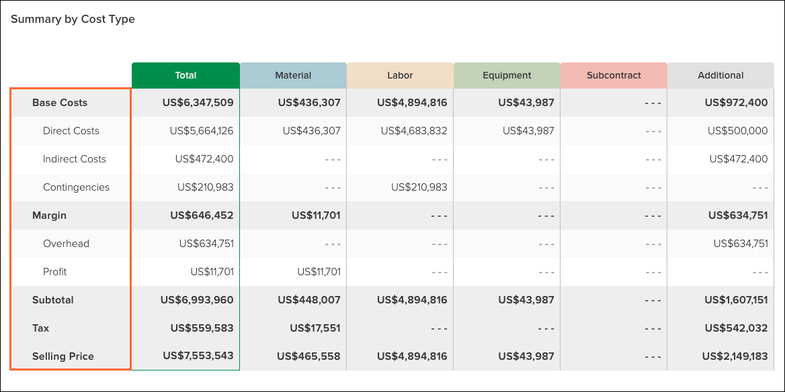785x392 pixels.
Task: Click the Summary by Cost Type heading
Action: [73, 19]
